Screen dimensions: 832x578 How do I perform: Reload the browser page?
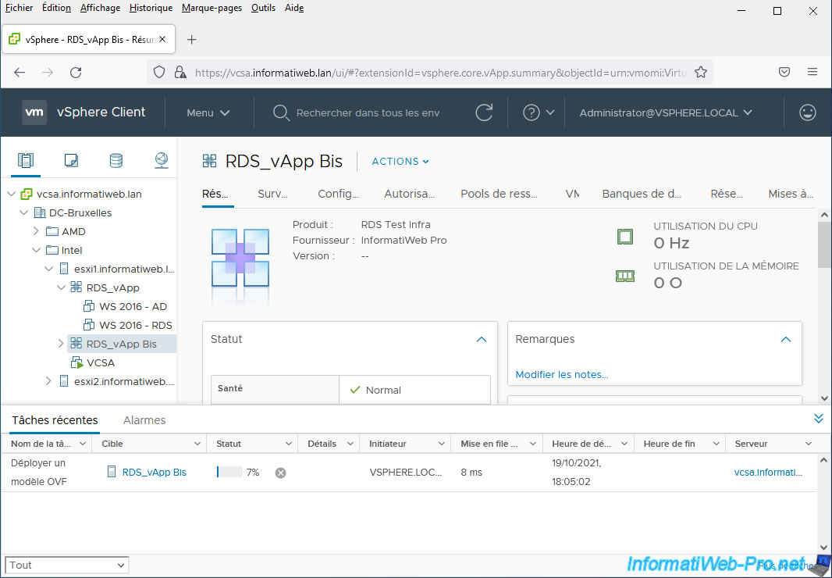[x=76, y=72]
